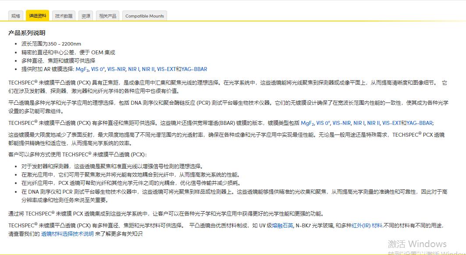Click the VIS 0° coating link

[x=99, y=69]
